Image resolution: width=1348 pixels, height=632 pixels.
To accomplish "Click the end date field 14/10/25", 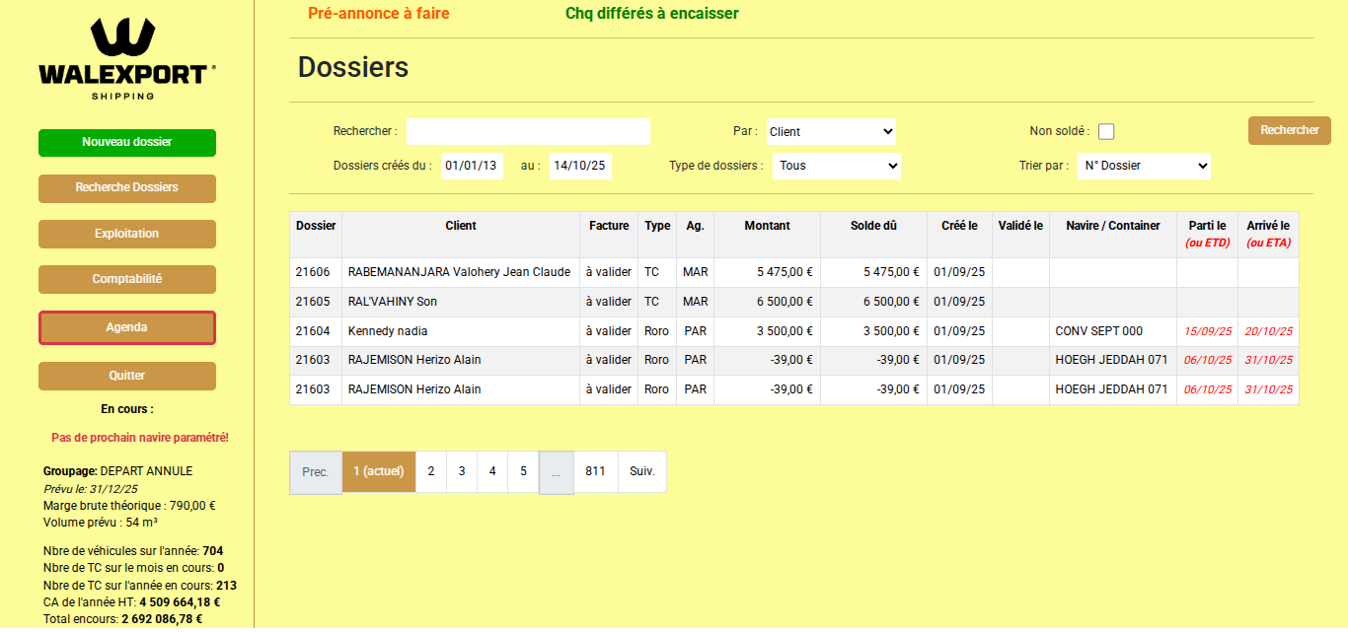I will [580, 166].
